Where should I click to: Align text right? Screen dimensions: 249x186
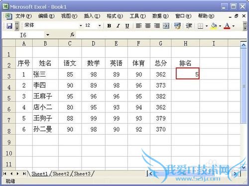(157, 26)
